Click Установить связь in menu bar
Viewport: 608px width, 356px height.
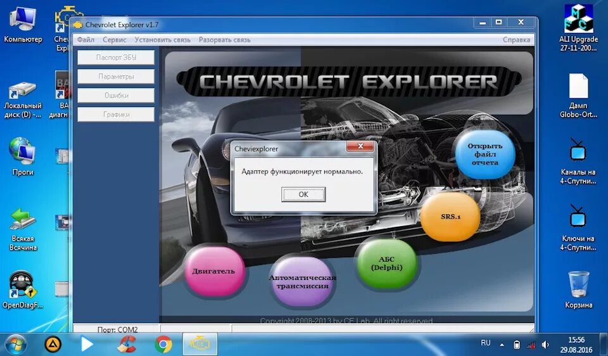[x=163, y=39]
